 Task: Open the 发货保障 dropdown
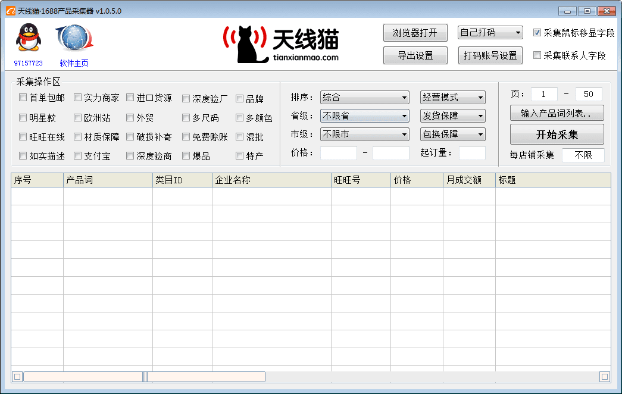(x=452, y=116)
